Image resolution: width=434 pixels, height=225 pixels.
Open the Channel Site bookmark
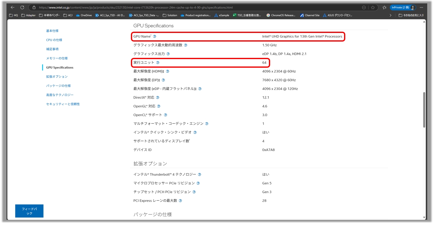(310, 15)
